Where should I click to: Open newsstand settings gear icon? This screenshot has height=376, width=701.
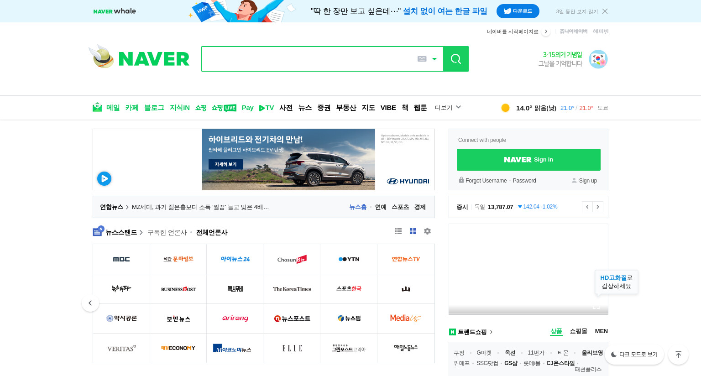pos(427,231)
